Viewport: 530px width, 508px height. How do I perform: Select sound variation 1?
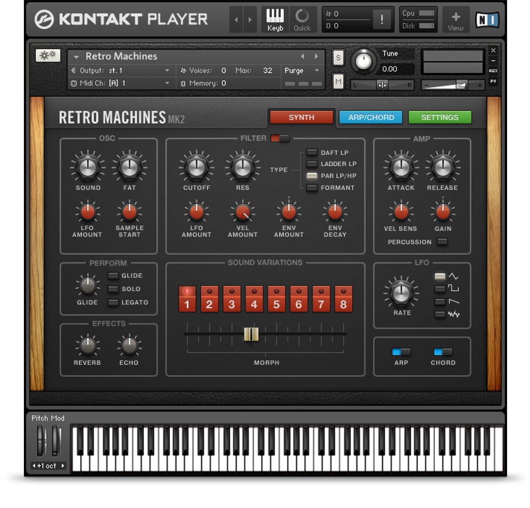click(187, 299)
